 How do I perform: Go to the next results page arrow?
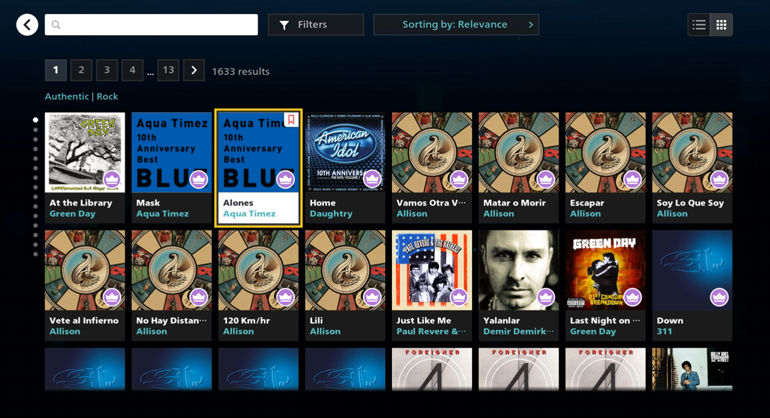tap(194, 70)
